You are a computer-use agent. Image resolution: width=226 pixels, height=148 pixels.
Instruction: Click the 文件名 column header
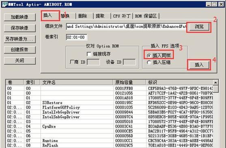click(77, 83)
